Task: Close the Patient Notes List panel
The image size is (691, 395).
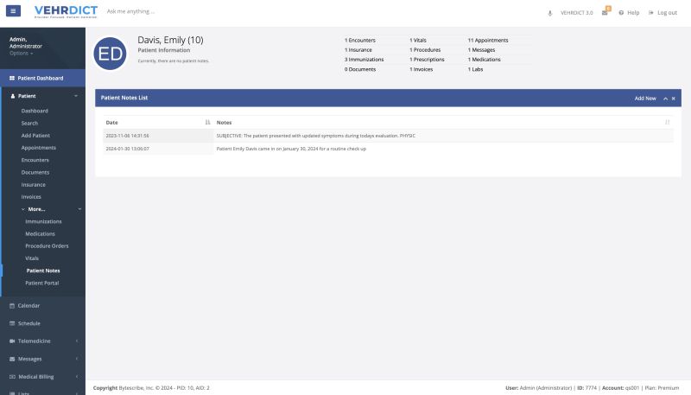Action: pos(674,99)
